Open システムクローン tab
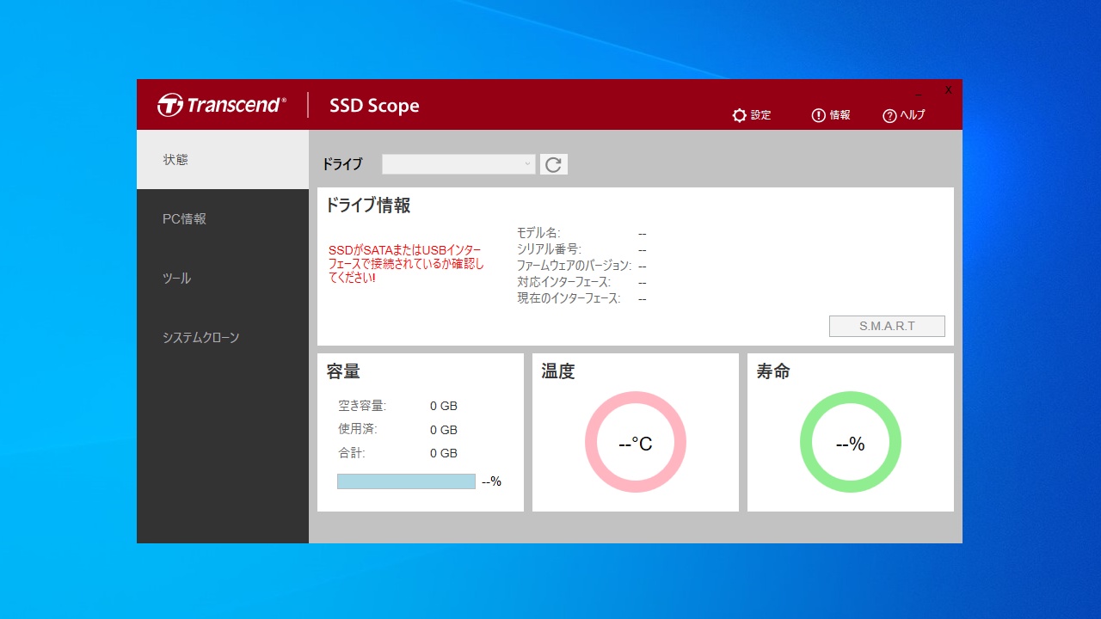This screenshot has height=619, width=1101. coord(223,338)
